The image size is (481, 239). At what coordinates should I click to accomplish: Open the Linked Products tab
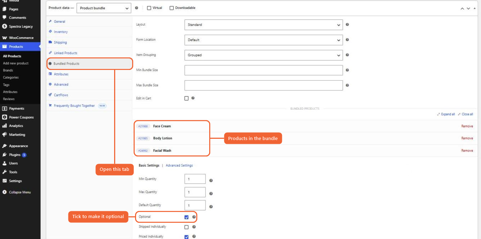(x=65, y=53)
